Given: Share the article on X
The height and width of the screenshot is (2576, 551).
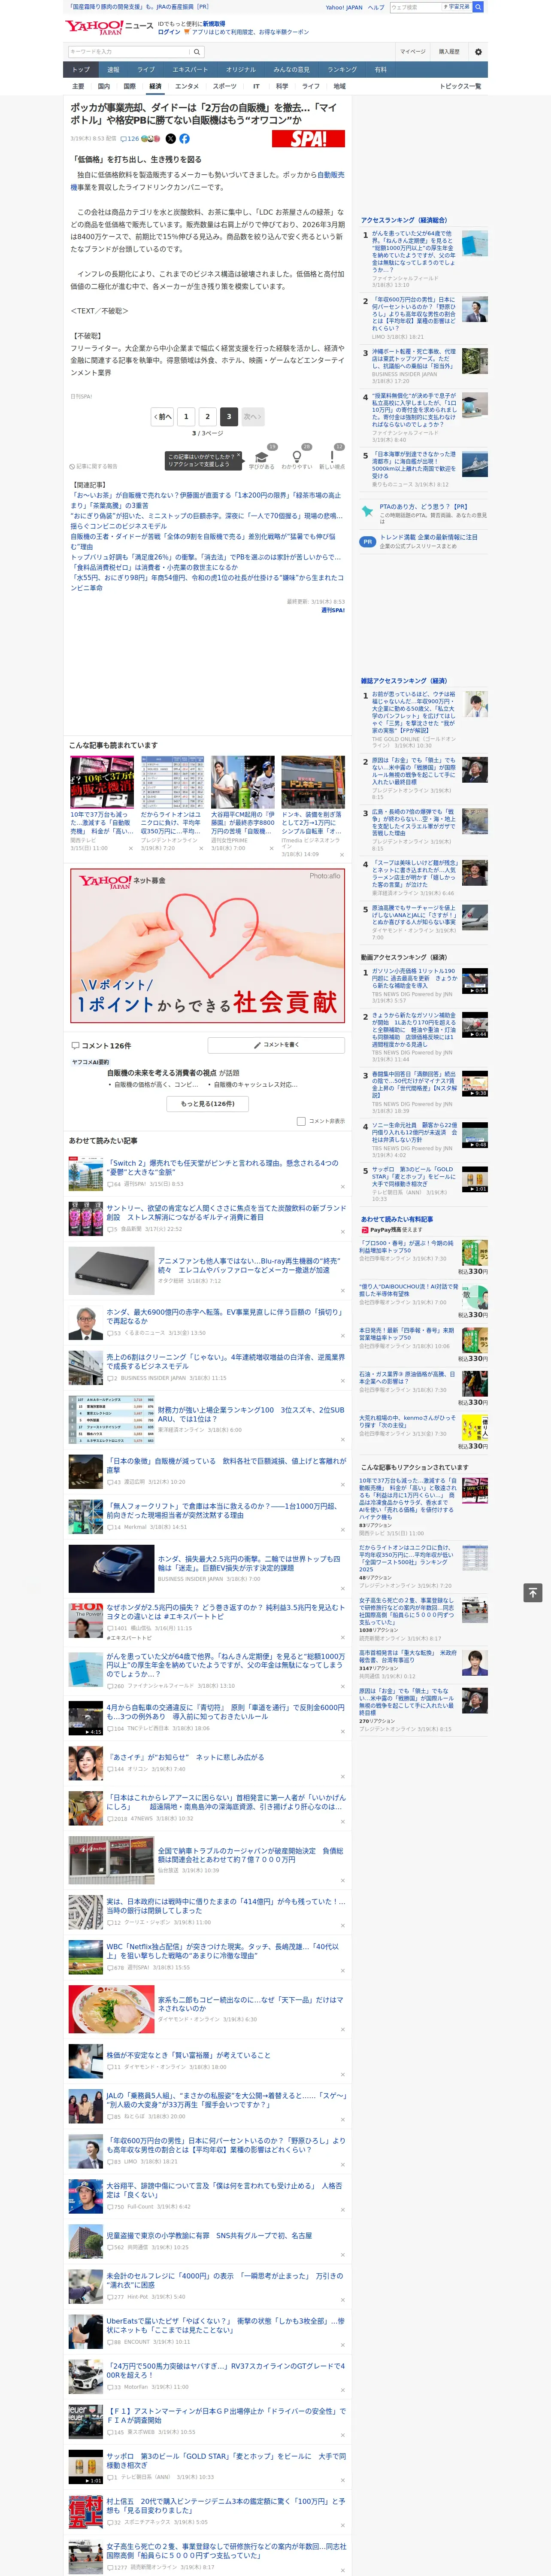Looking at the screenshot, I should point(170,139).
